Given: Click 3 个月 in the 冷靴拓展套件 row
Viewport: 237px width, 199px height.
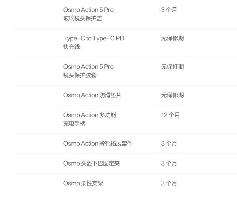Looking at the screenshot, I should click(169, 144).
